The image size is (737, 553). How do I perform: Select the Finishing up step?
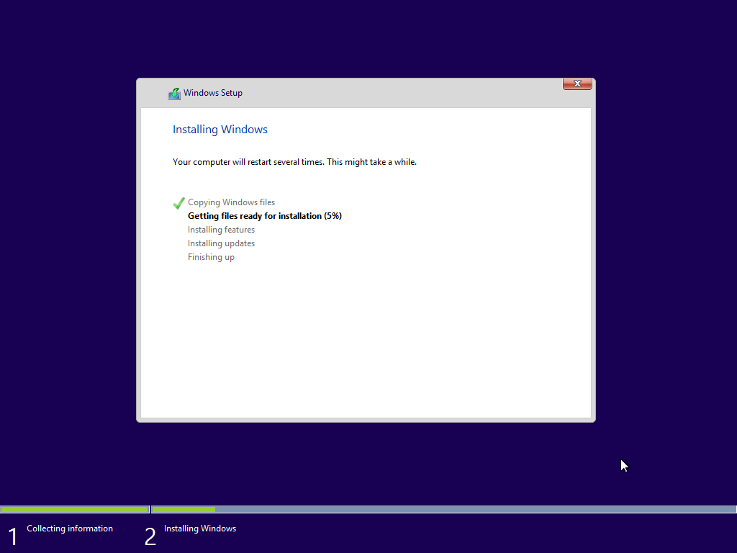211,256
